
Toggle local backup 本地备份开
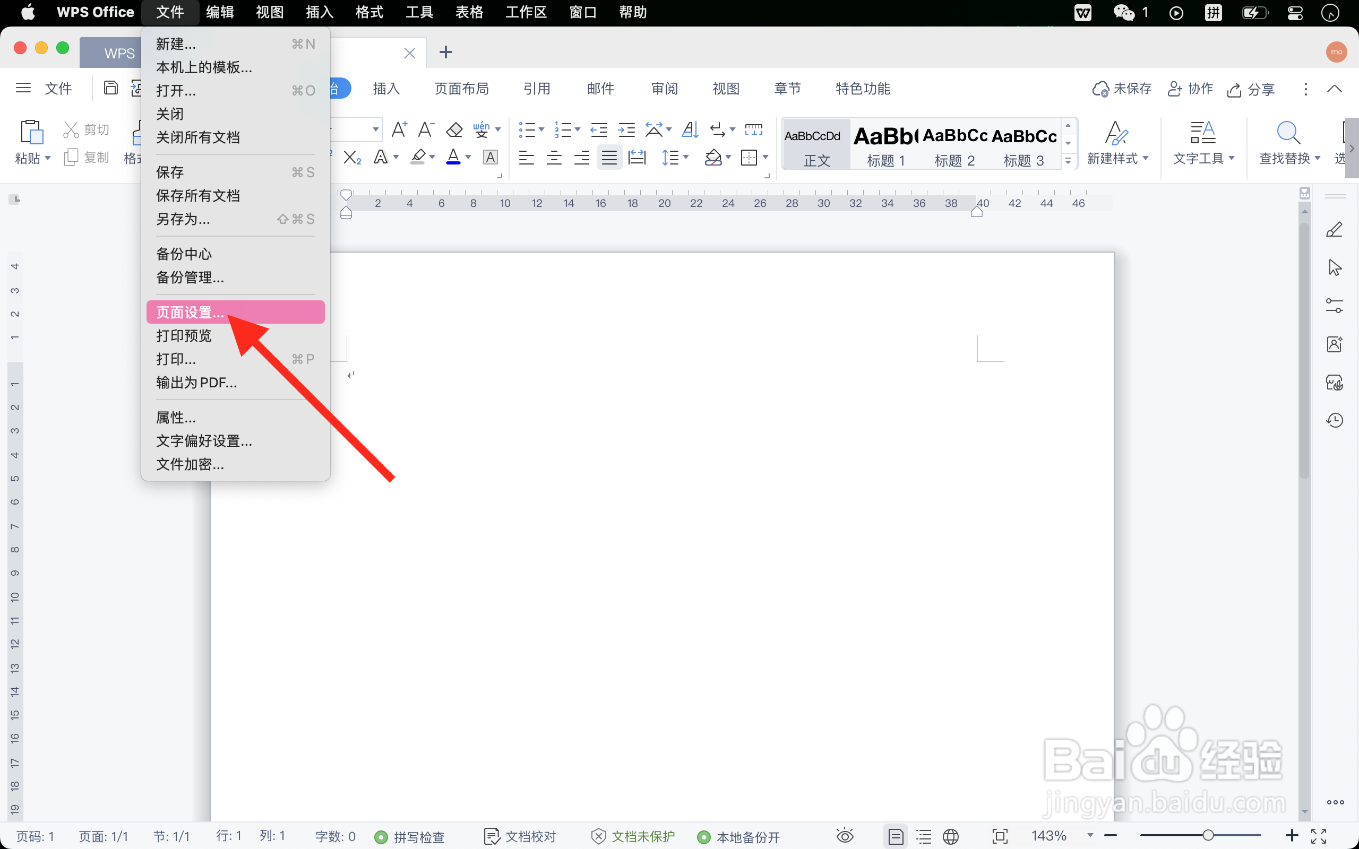(738, 837)
